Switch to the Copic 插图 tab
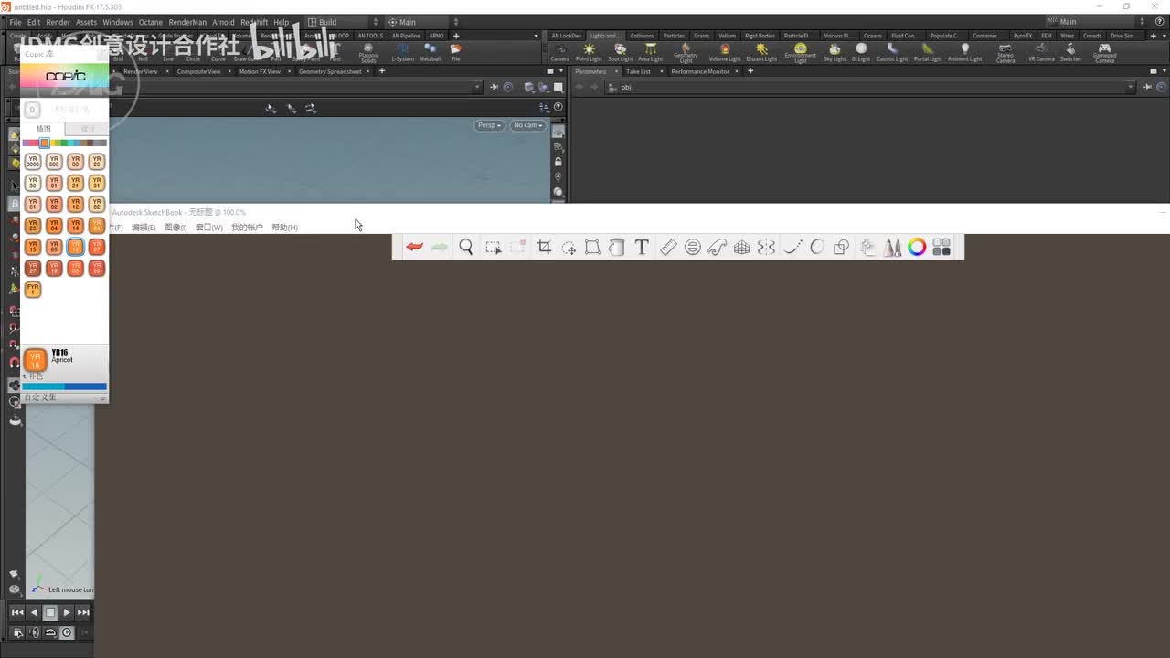Screen dimensions: 1170x658 (x=43, y=129)
